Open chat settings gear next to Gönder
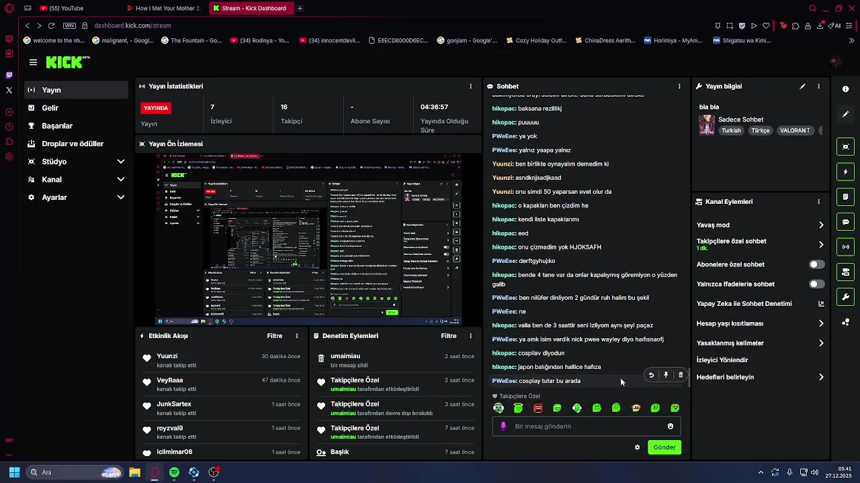 point(637,447)
